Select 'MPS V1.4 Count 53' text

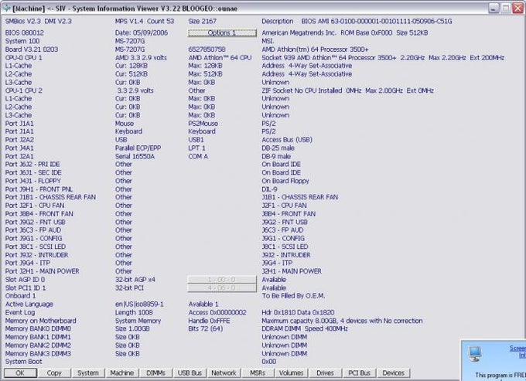point(144,21)
